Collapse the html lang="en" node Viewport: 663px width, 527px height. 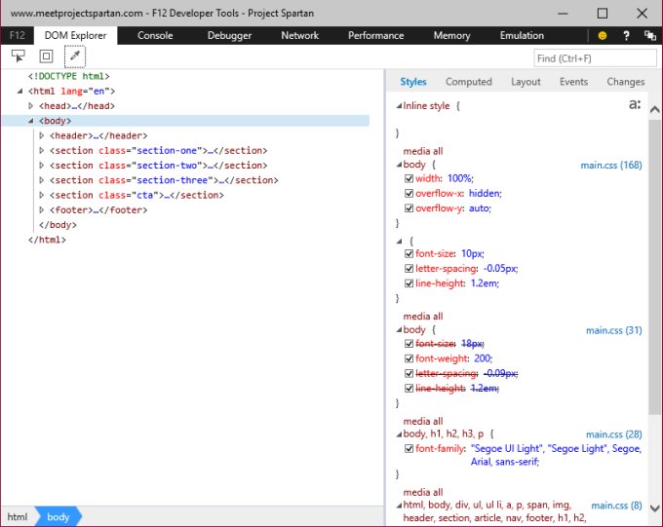click(19, 91)
